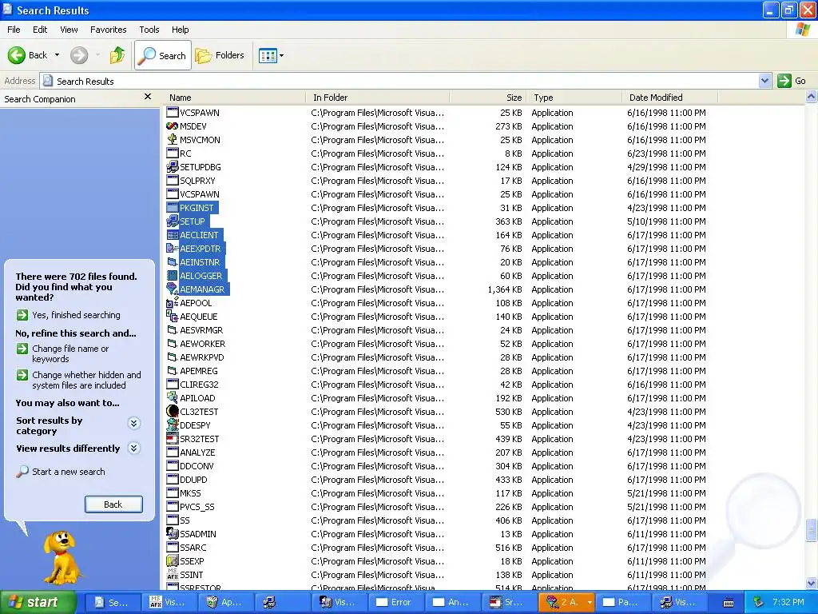Select the file named ANALYZE
Image resolution: width=818 pixels, height=614 pixels.
[197, 453]
